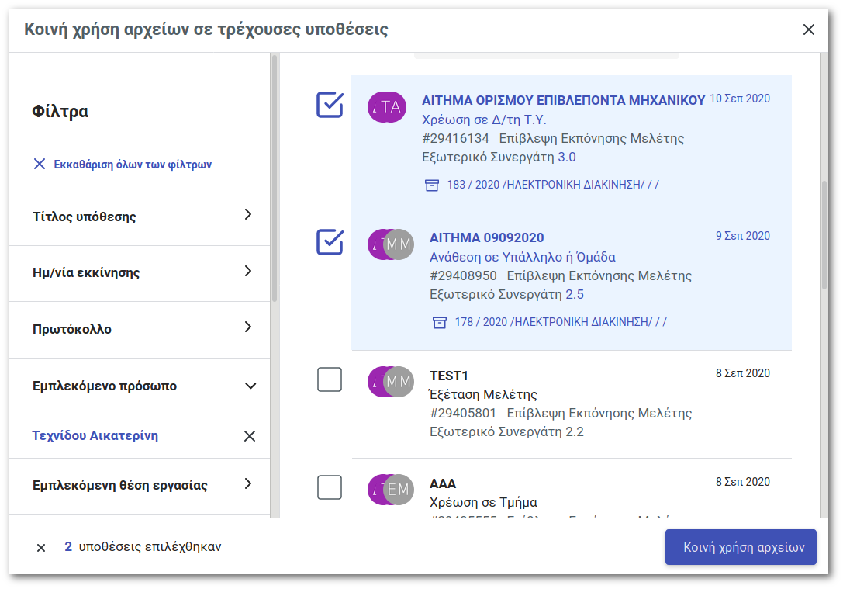Click 'Χρέωση σε Τμήμα' step text
Screen dimensions: 843x589
click(483, 502)
